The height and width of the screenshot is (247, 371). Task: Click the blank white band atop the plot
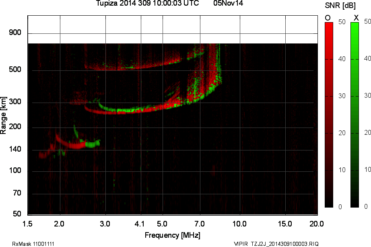pos(173,29)
